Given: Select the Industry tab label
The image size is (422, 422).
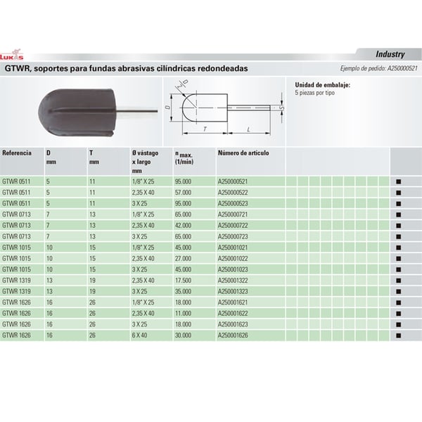Looking at the screenshot, I should [388, 54].
